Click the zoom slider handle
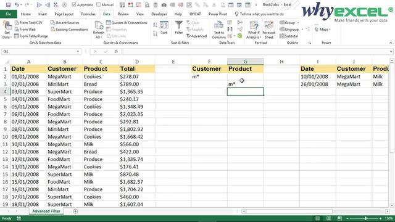395x222 pixels. tap(365, 218)
